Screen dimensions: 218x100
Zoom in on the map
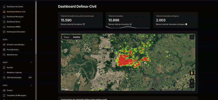point(192,81)
